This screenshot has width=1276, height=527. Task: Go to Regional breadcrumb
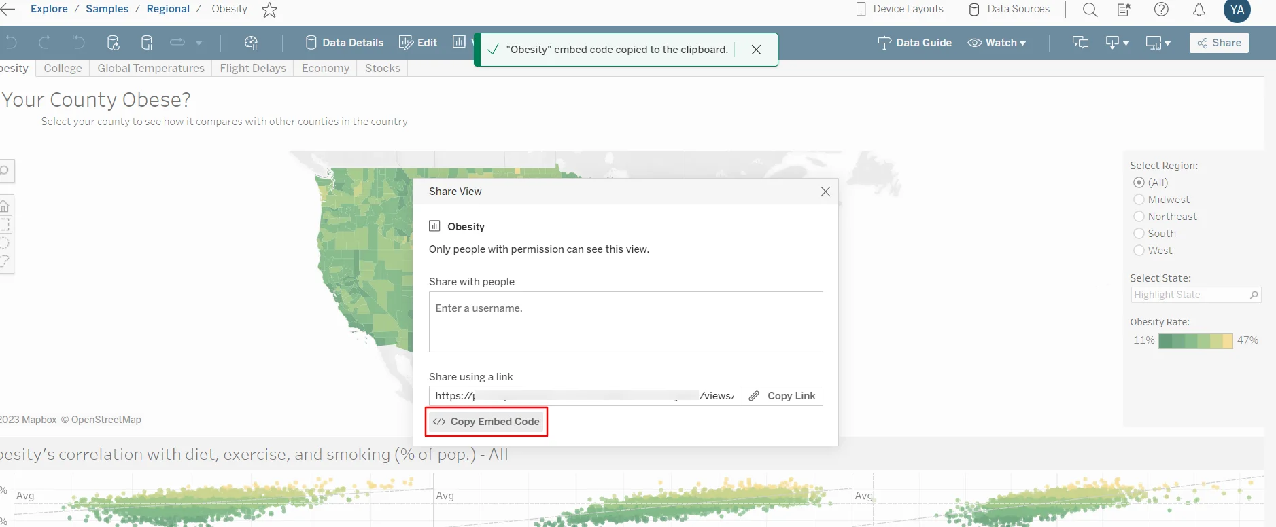(168, 9)
